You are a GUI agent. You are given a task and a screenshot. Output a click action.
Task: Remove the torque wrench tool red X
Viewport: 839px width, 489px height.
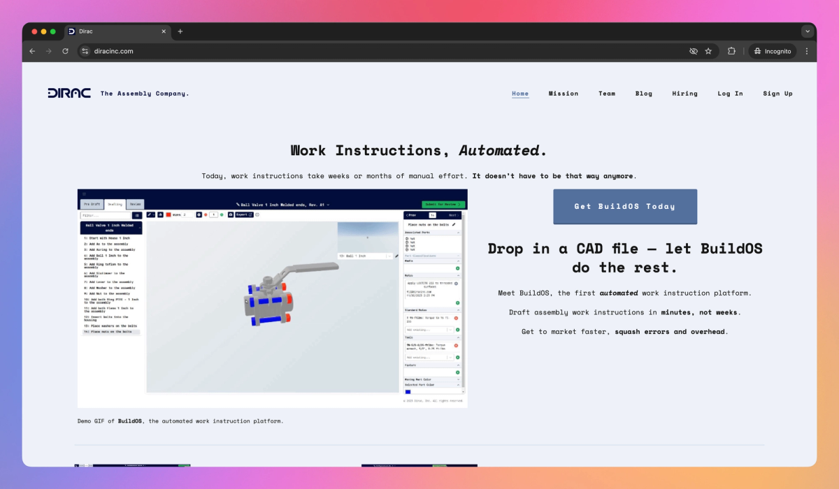click(456, 345)
